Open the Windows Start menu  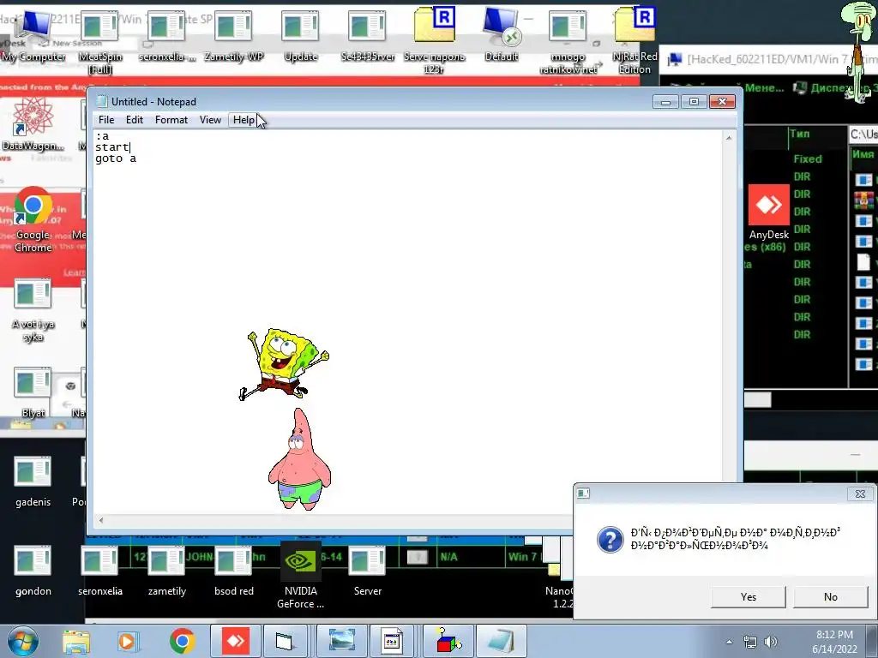[22, 641]
